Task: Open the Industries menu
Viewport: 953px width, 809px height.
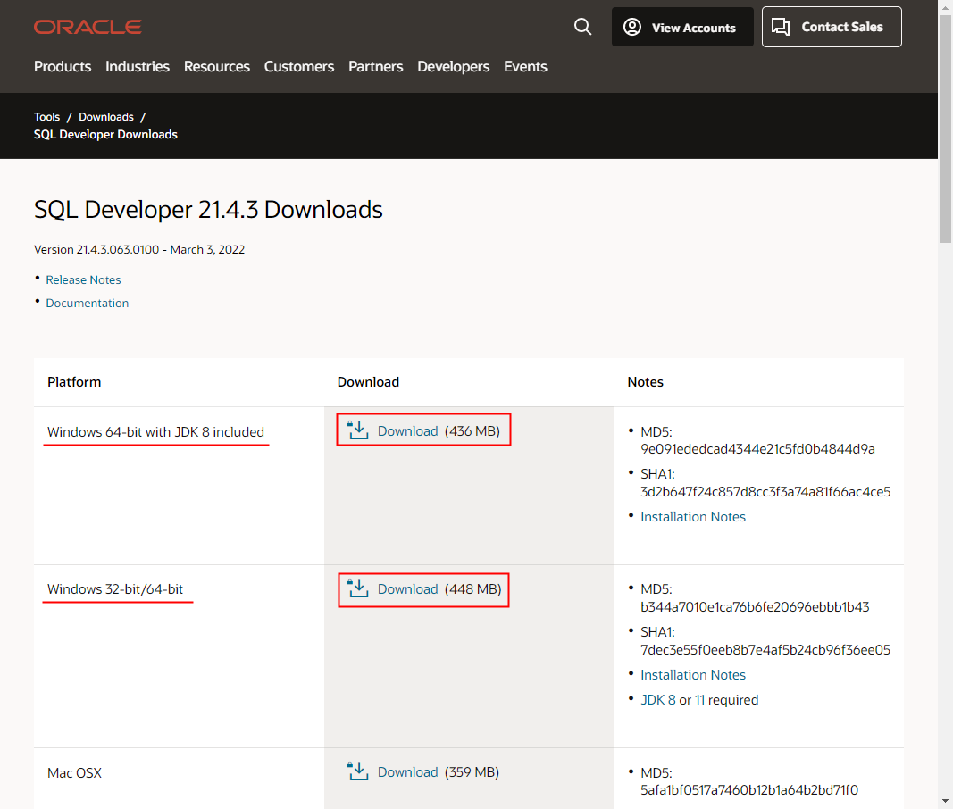Action: click(137, 66)
